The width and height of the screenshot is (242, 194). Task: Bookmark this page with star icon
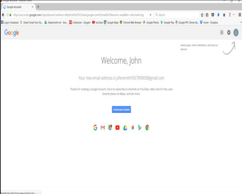(x=202, y=15)
